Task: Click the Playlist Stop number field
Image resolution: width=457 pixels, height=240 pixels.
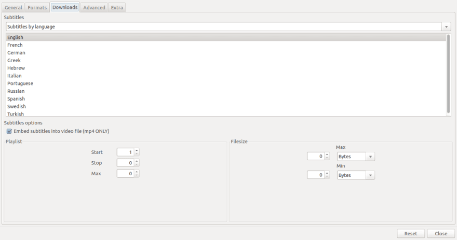Action: point(125,163)
